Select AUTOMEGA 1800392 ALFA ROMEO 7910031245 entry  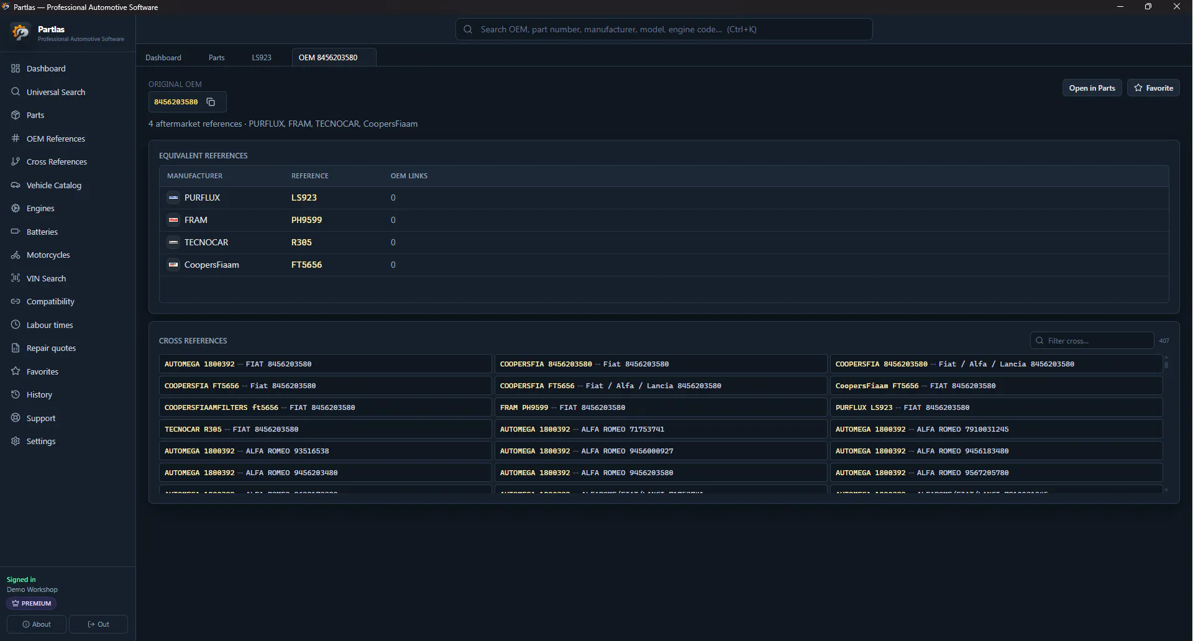pos(996,429)
